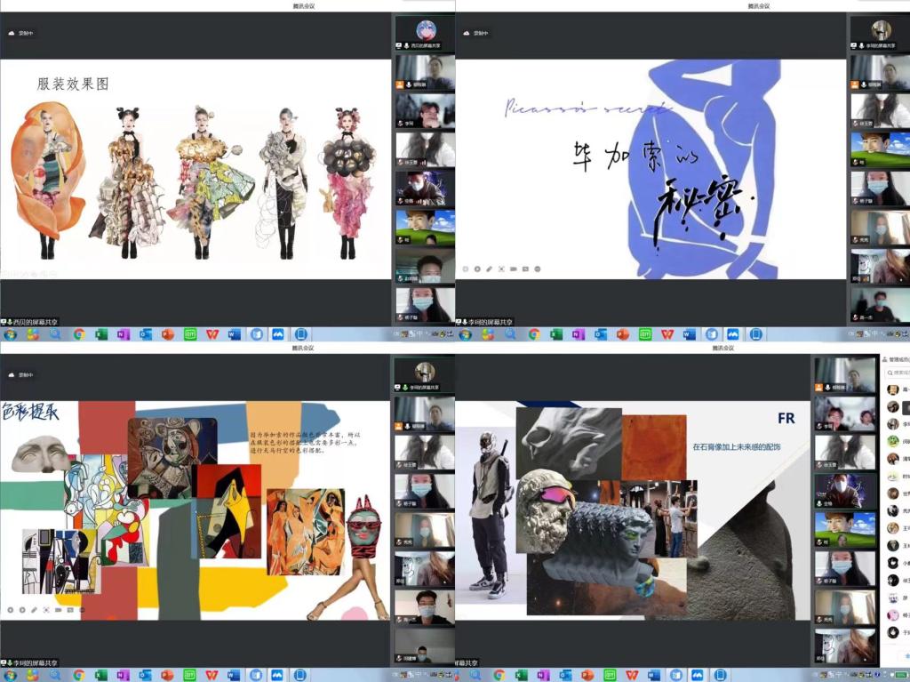
Task: Open Chrome in the taskbar below 毕加索的秘密 slide
Action: click(x=534, y=334)
